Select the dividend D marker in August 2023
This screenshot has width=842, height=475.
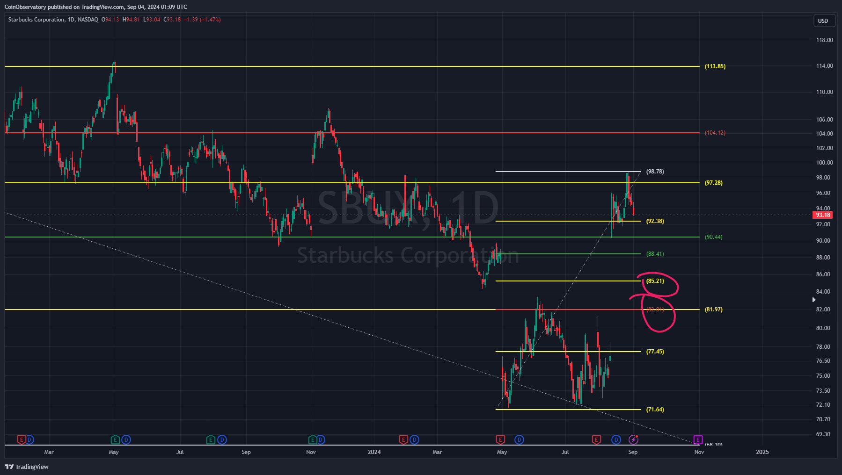[222, 439]
